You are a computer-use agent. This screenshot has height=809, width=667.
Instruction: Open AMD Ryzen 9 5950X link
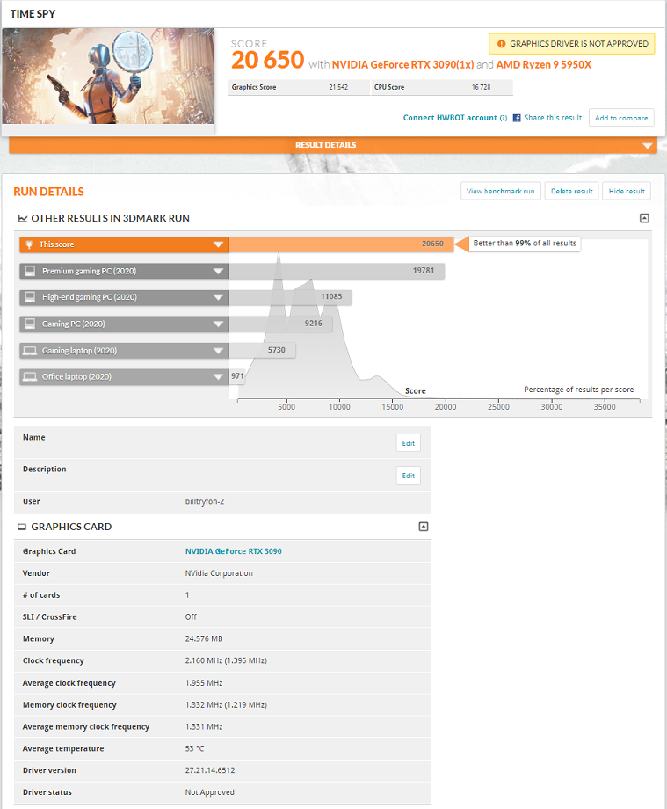[x=544, y=64]
